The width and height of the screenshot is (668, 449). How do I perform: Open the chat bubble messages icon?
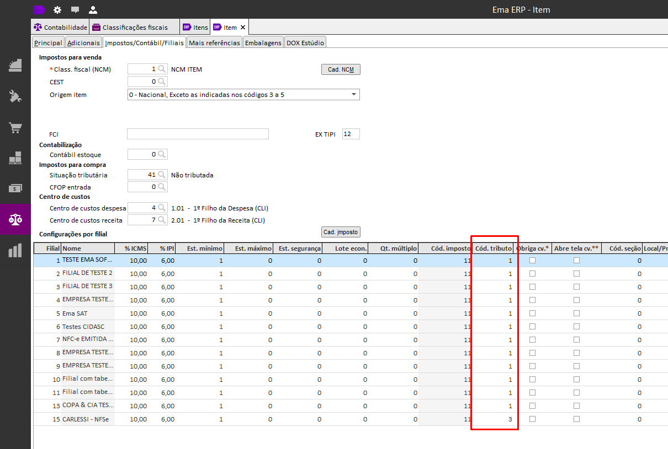click(x=75, y=10)
